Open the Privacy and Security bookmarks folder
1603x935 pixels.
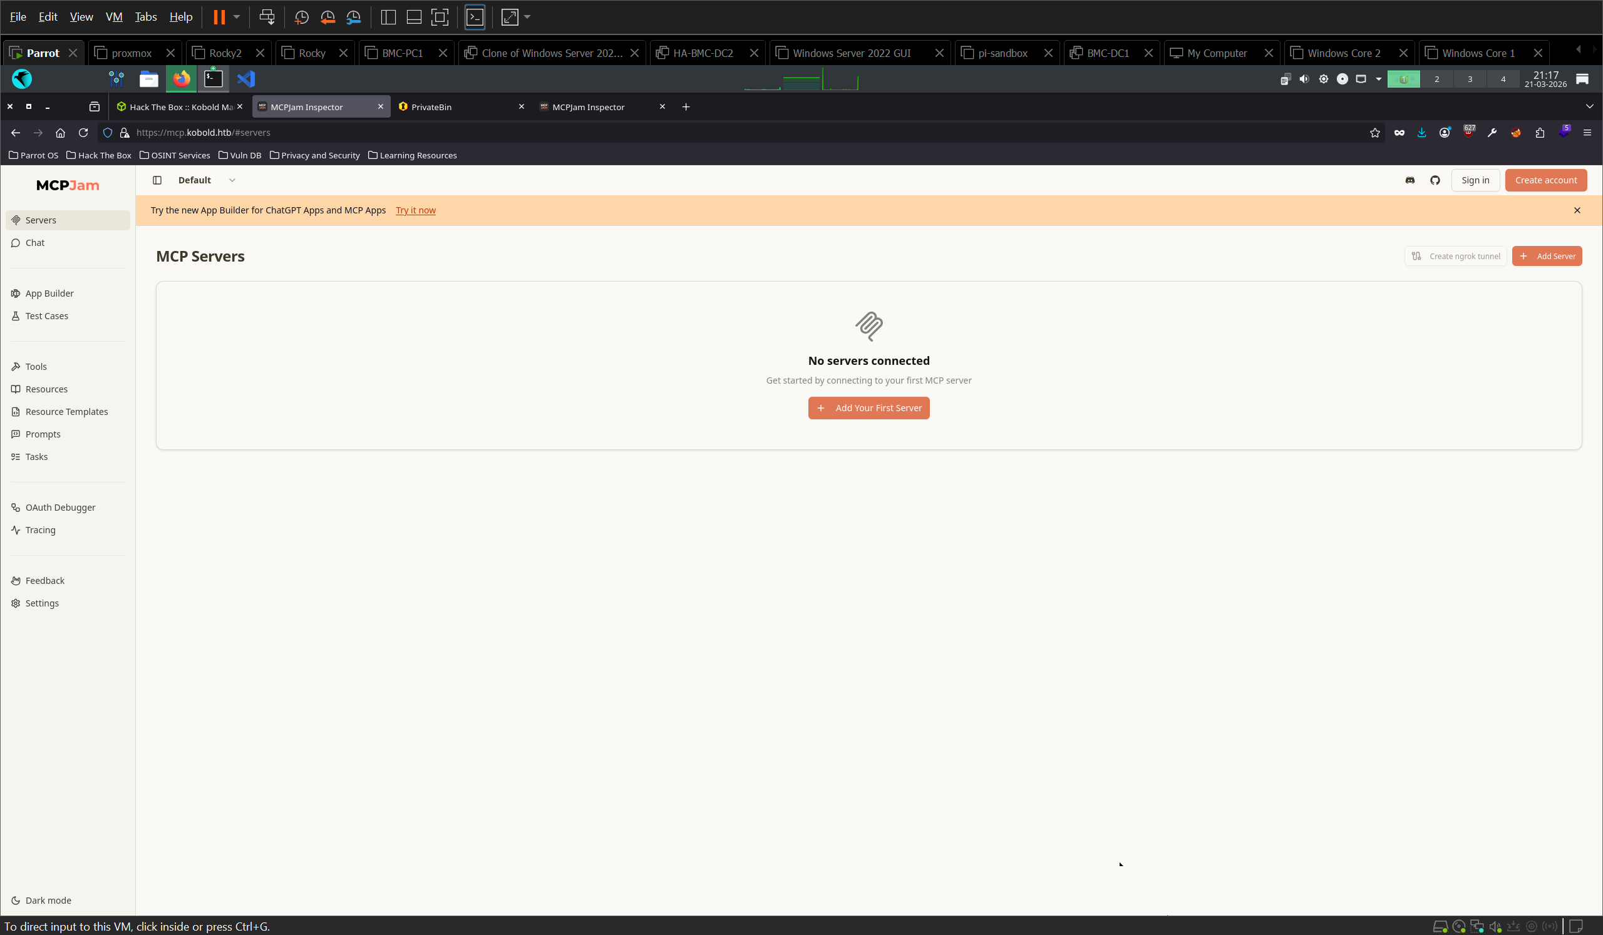coord(314,155)
